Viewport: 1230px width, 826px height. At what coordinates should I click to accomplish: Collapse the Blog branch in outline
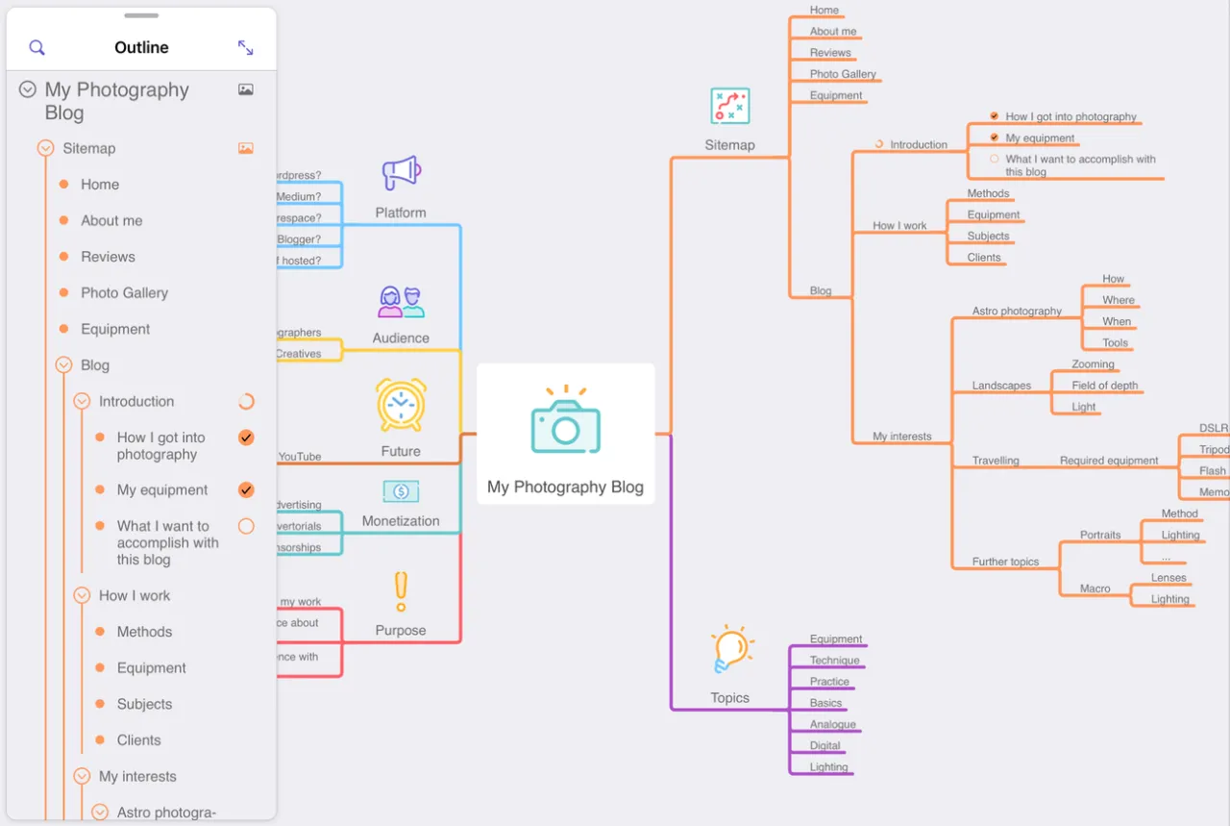[x=64, y=365]
